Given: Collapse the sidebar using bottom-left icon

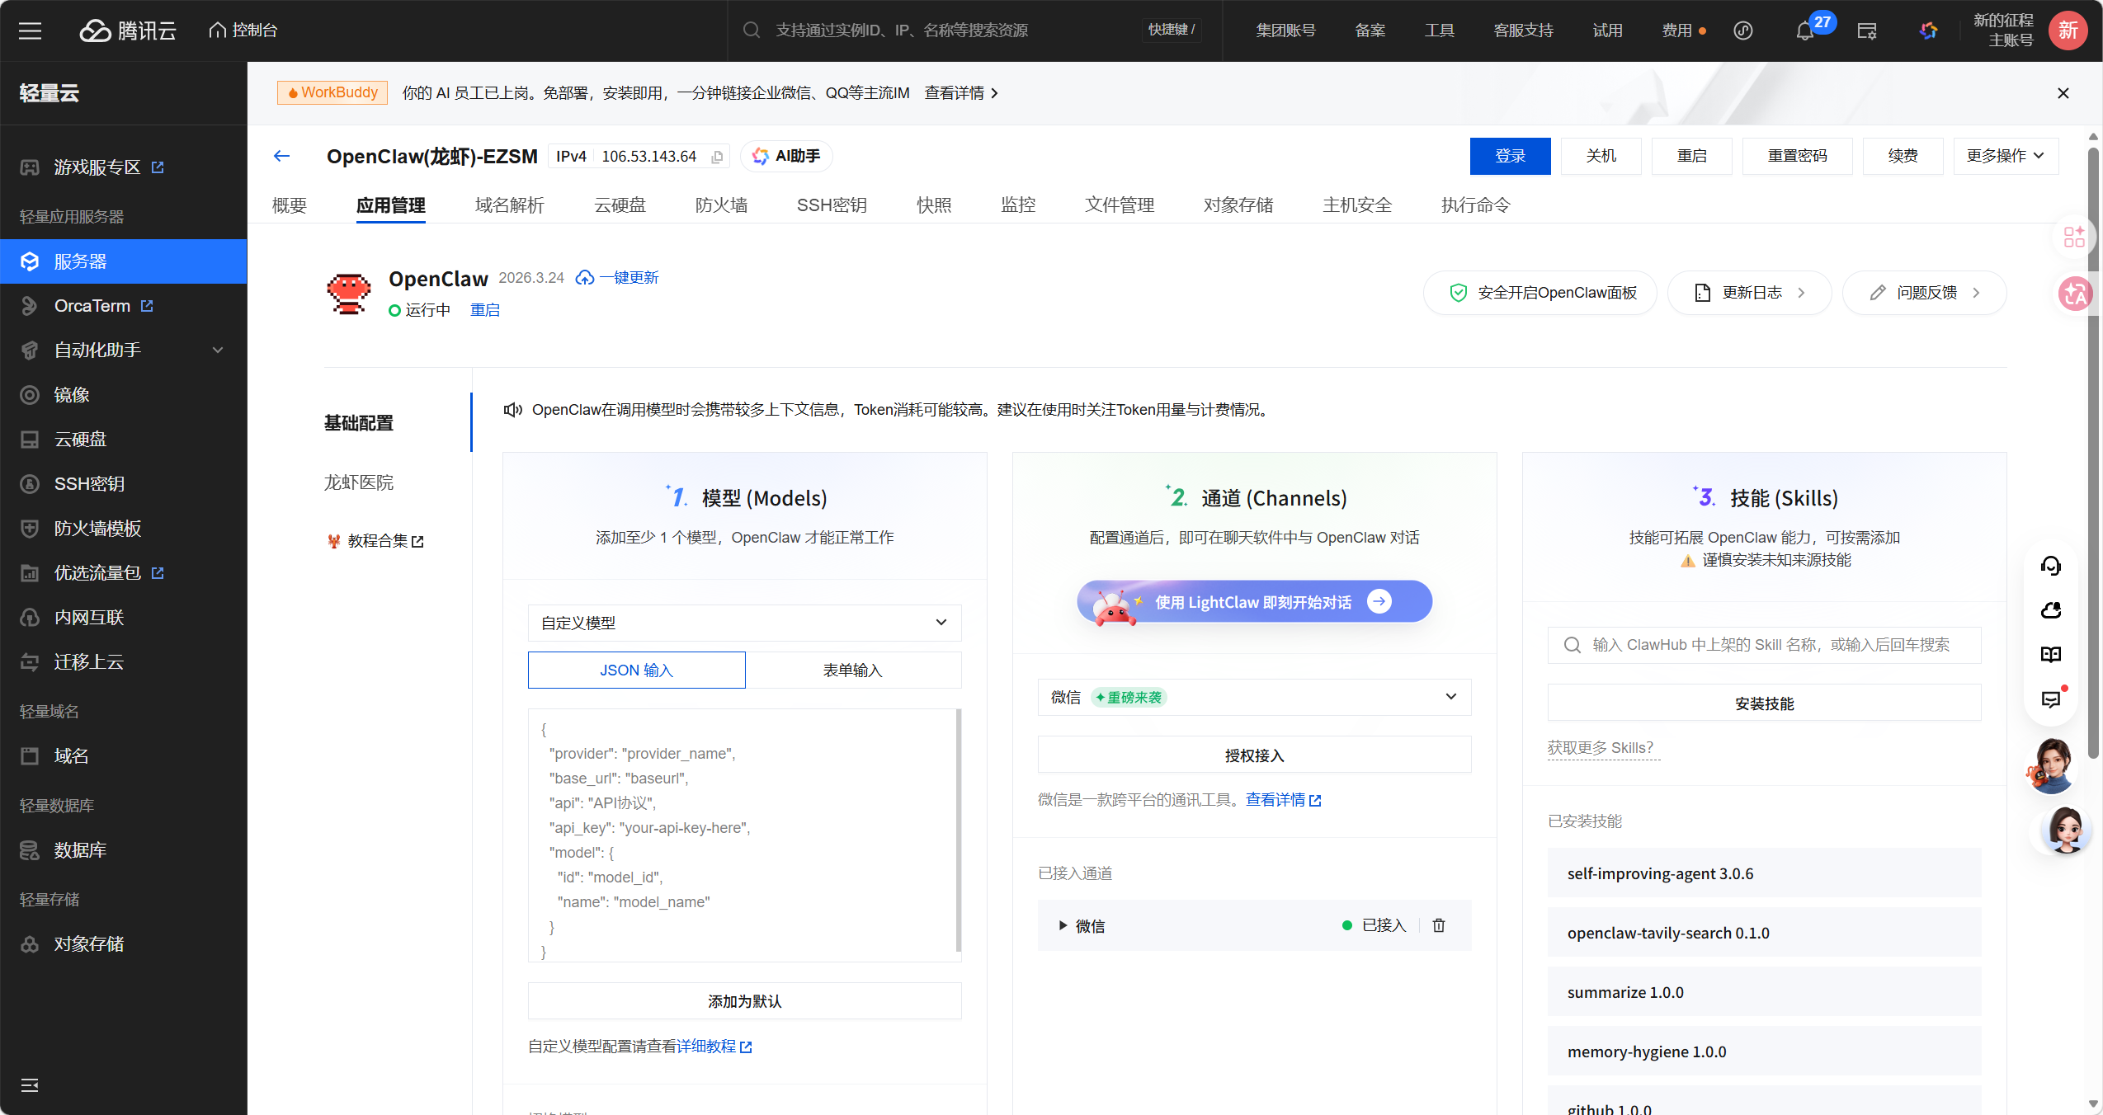Looking at the screenshot, I should [30, 1085].
